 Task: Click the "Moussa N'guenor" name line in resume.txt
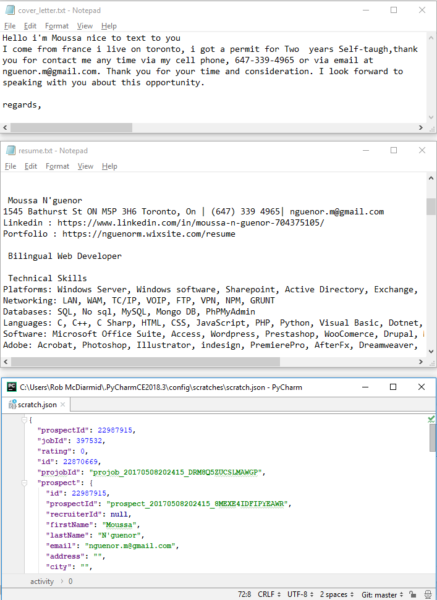click(45, 200)
